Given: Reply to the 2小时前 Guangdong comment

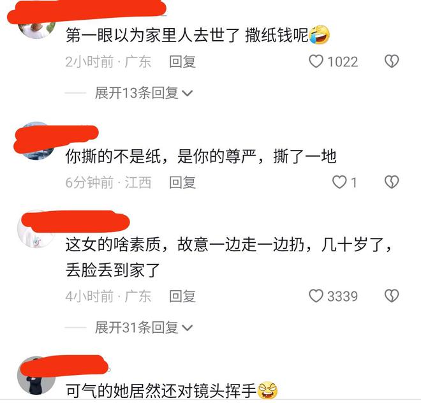Looking at the screenshot, I should tap(182, 62).
